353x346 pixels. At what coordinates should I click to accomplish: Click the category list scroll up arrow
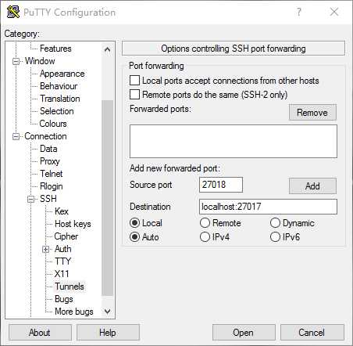pos(107,49)
